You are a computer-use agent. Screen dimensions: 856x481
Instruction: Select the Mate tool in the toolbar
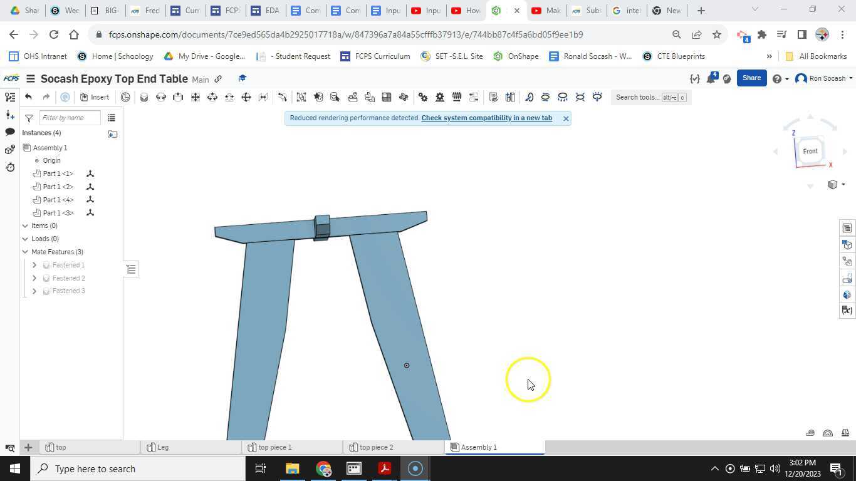tap(144, 97)
